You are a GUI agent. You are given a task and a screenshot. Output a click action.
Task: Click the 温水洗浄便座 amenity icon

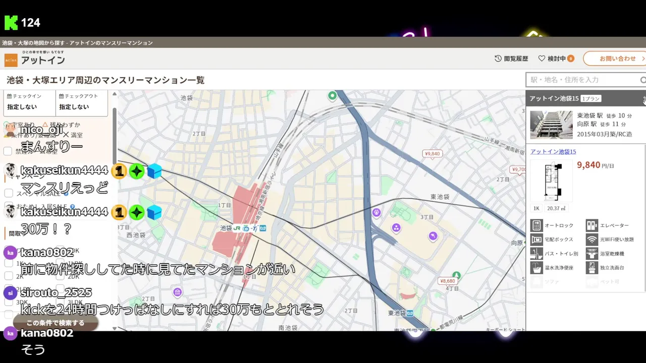(x=536, y=268)
